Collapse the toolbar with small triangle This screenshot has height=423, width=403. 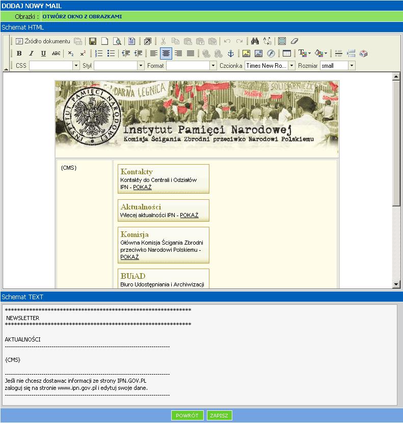tap(6, 69)
